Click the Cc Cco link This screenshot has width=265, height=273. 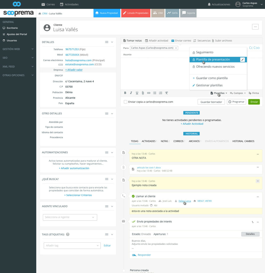coord(254,48)
